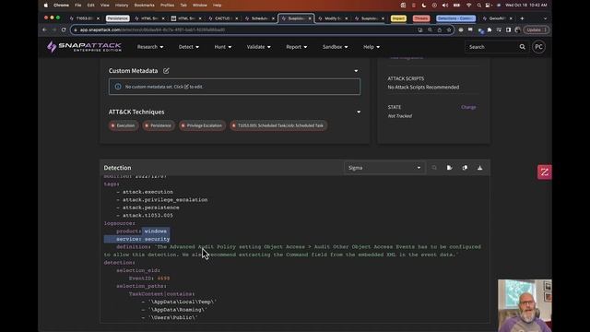Open a new tab with plus
Screen dimensions: 590x332
pos(522,18)
